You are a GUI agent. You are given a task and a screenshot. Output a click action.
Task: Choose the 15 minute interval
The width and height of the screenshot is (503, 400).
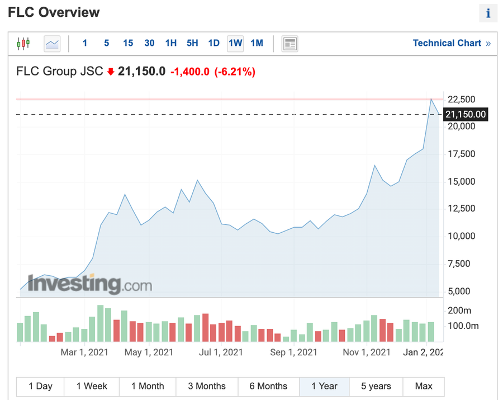click(128, 43)
